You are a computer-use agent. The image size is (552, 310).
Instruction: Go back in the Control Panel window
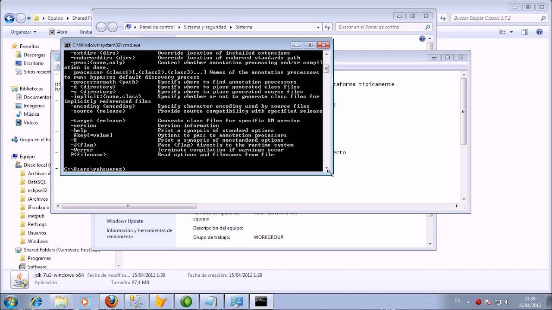[100, 27]
